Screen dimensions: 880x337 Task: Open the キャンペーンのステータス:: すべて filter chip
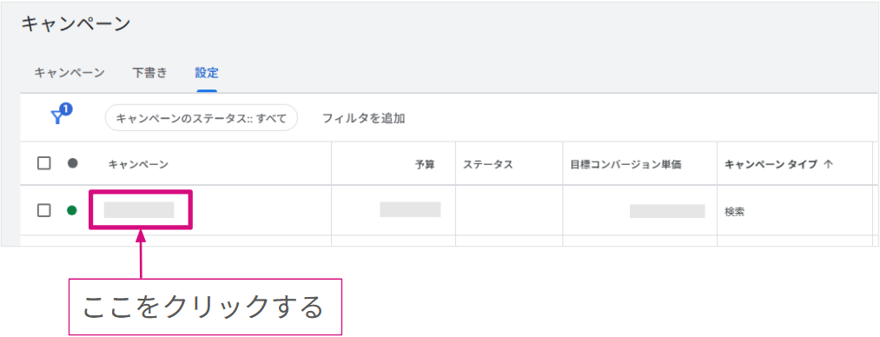coord(201,118)
